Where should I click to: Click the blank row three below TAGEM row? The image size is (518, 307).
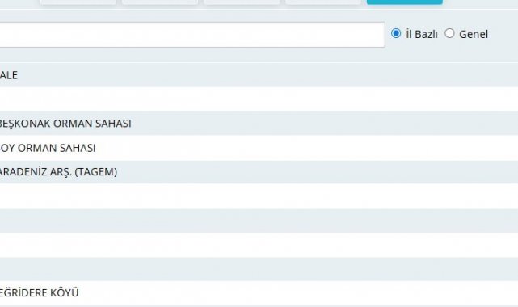[259, 245]
